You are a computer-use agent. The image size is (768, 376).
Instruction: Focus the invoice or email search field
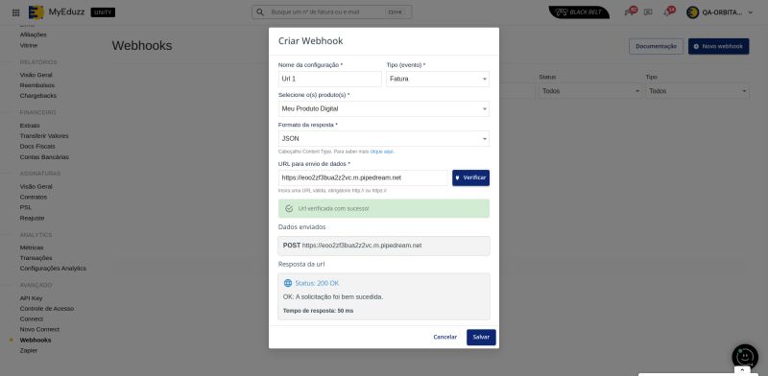pyautogui.click(x=331, y=12)
